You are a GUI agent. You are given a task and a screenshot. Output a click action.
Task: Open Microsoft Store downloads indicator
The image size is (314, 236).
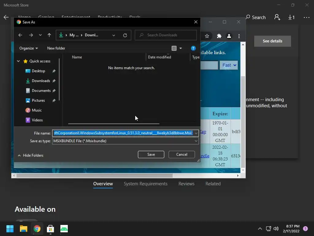[x=291, y=18]
